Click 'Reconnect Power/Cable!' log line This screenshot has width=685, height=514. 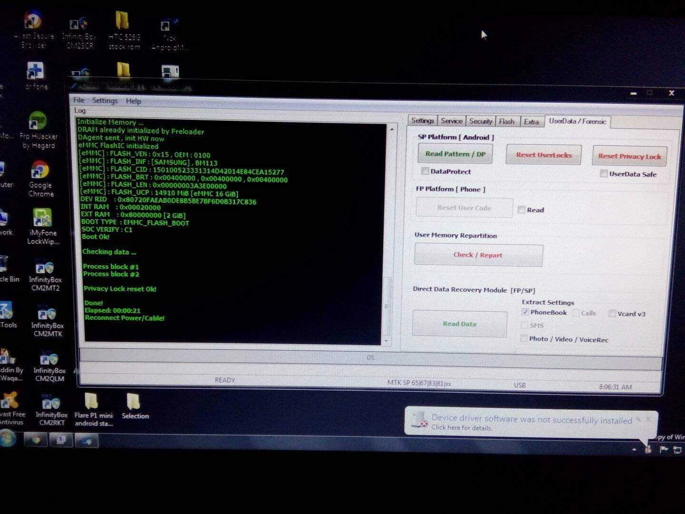(125, 318)
